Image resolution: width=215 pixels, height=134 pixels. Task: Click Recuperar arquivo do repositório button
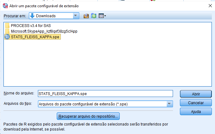click(x=88, y=116)
